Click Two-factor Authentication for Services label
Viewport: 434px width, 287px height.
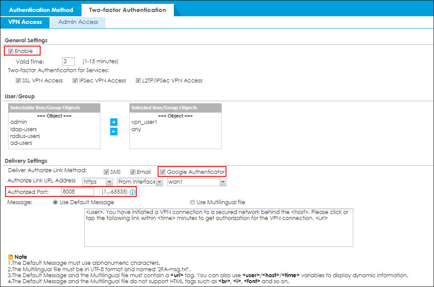click(58, 70)
